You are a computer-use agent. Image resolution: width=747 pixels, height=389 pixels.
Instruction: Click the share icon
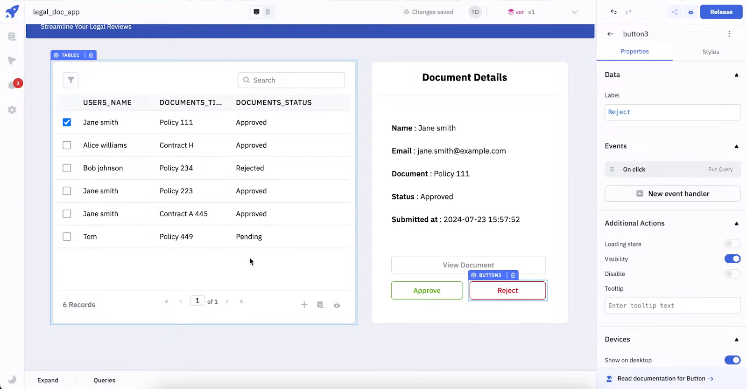pos(675,12)
